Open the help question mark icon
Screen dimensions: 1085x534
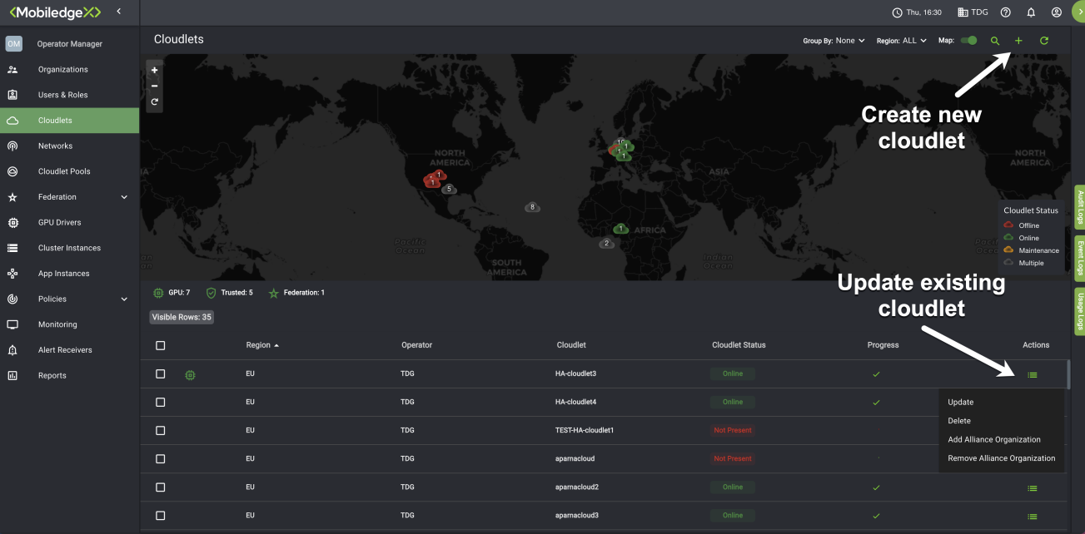coord(1006,12)
